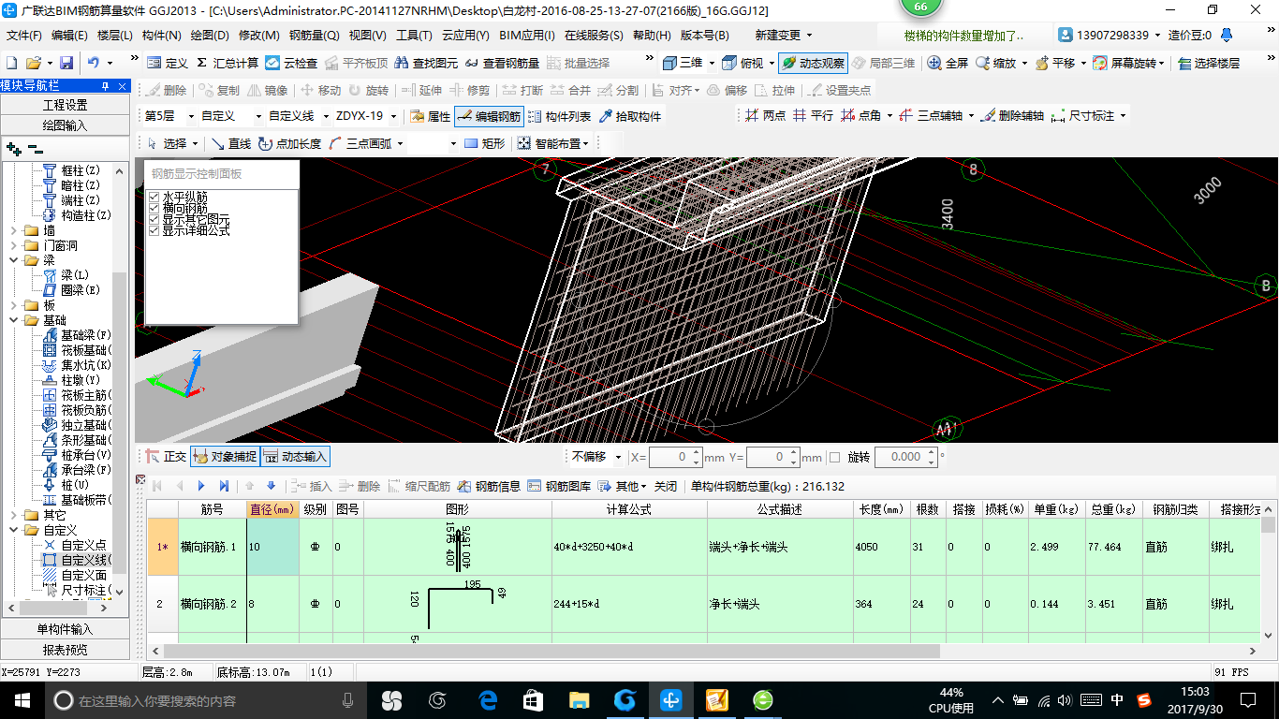
Task: Open 钢筋图库 rebar library
Action: (x=558, y=486)
